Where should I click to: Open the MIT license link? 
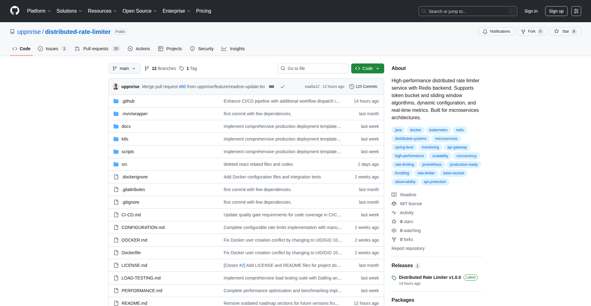click(x=407, y=204)
